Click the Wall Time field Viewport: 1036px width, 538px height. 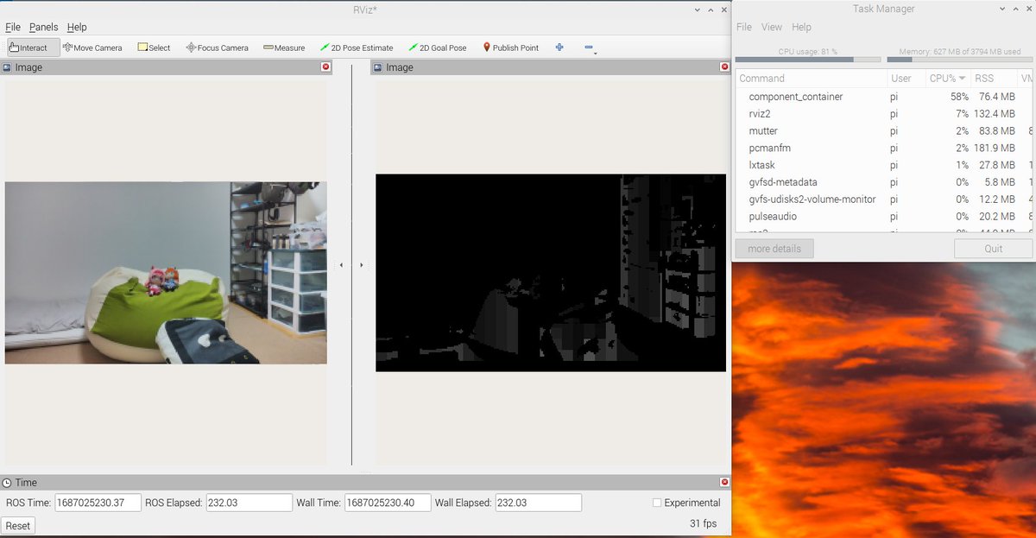(x=388, y=503)
